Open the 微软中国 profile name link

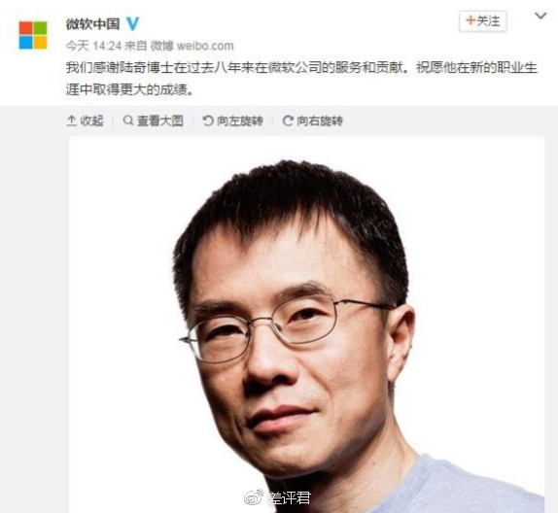[92, 24]
